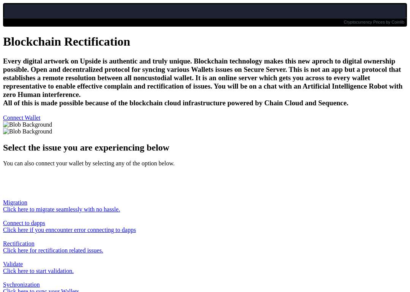Open the Migration link
This screenshot has width=410, height=292.
pyautogui.click(x=15, y=203)
